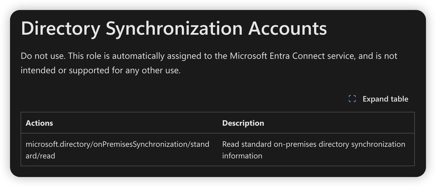Select the Expand table button label

coord(385,99)
